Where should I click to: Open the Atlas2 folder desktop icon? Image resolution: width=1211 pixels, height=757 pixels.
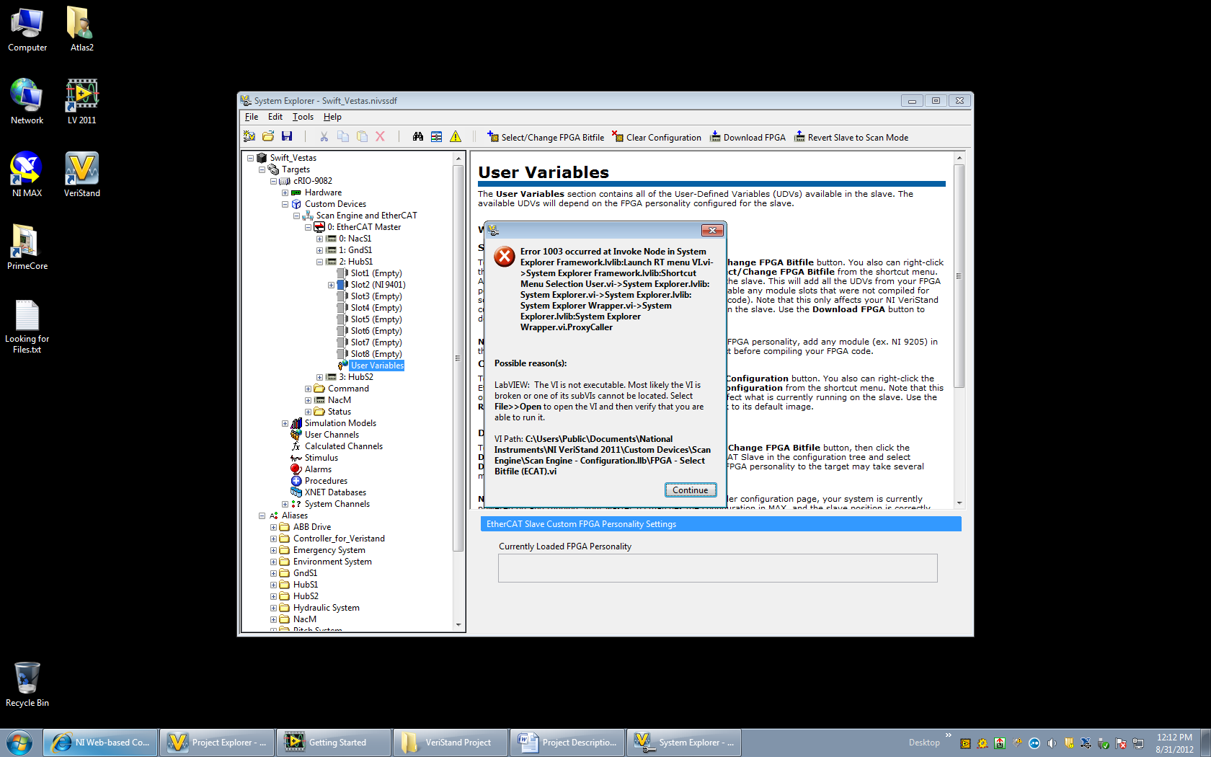(81, 30)
